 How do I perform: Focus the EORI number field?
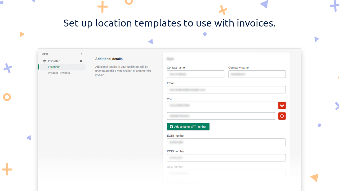pos(226,142)
